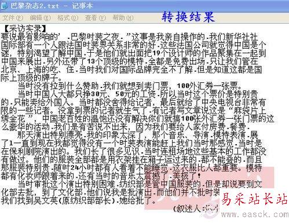289x223 pixels.
Task: Click the line starting 那天演出特别漂亮
Action: (138, 135)
